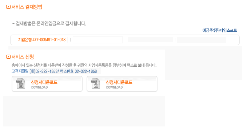Click the Word document download icon
243x133 pixels.
coord(21,84)
